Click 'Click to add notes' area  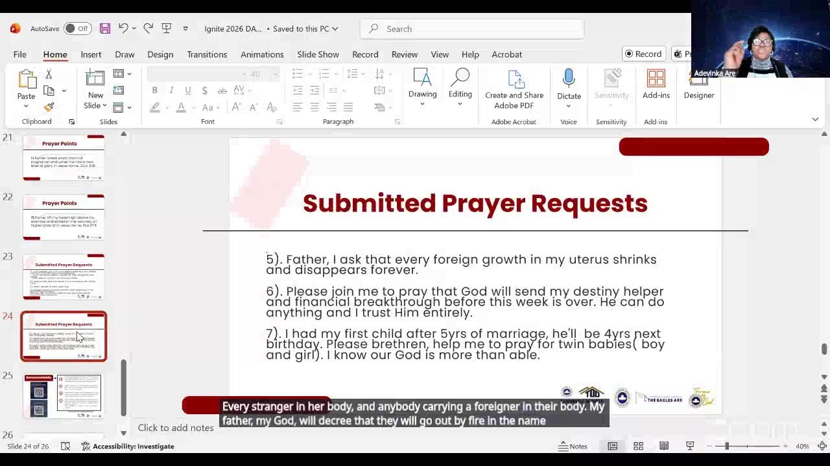(176, 428)
